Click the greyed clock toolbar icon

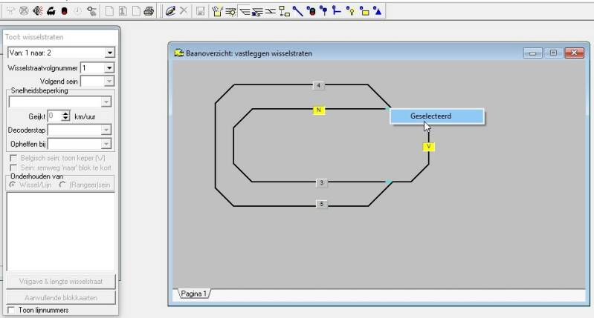tap(77, 11)
